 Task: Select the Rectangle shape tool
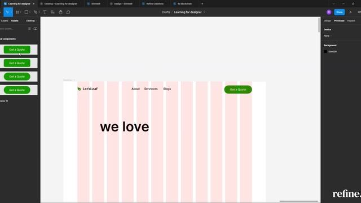[27, 12]
